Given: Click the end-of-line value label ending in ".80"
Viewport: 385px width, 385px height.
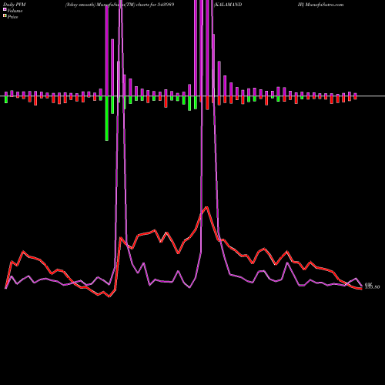Looking at the screenshot, I should point(373,287).
